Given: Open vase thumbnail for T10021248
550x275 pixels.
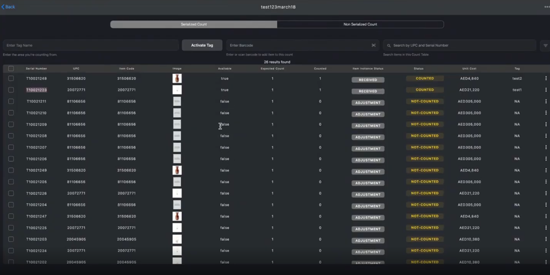Looking at the screenshot, I should point(177,78).
